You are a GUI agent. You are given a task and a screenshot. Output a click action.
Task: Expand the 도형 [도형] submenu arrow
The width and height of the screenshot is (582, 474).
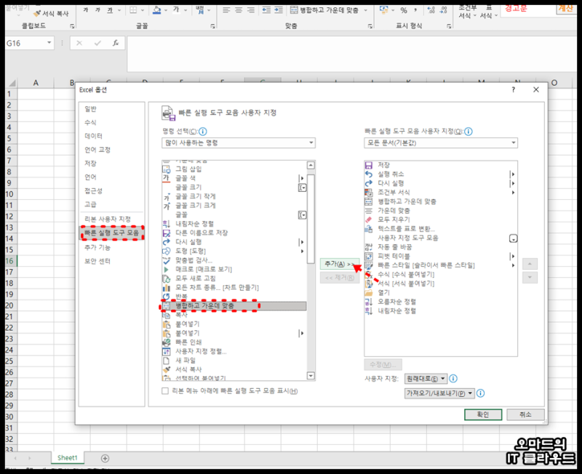pos(302,251)
